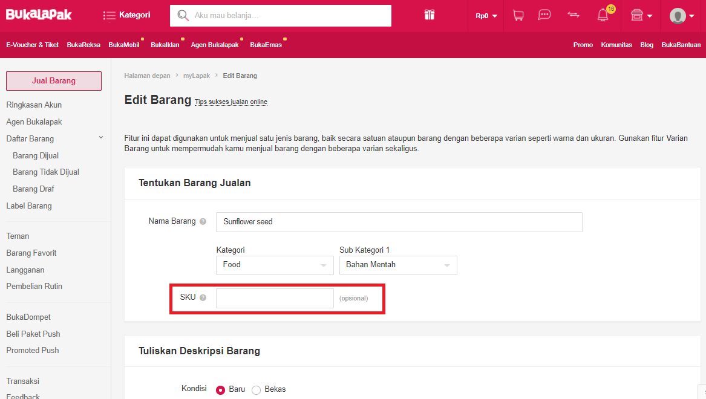Open BukaMobil menu item
The width and height of the screenshot is (706, 399).
click(x=124, y=45)
